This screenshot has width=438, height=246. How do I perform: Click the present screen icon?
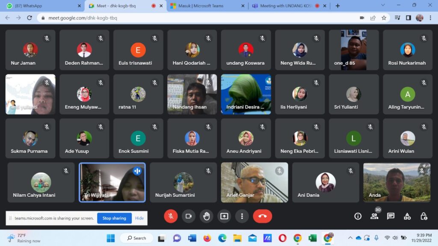click(x=224, y=216)
